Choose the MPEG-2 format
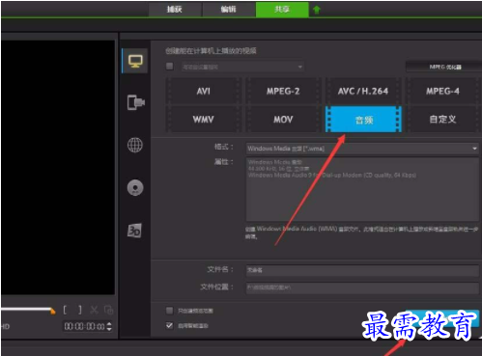 [x=283, y=91]
